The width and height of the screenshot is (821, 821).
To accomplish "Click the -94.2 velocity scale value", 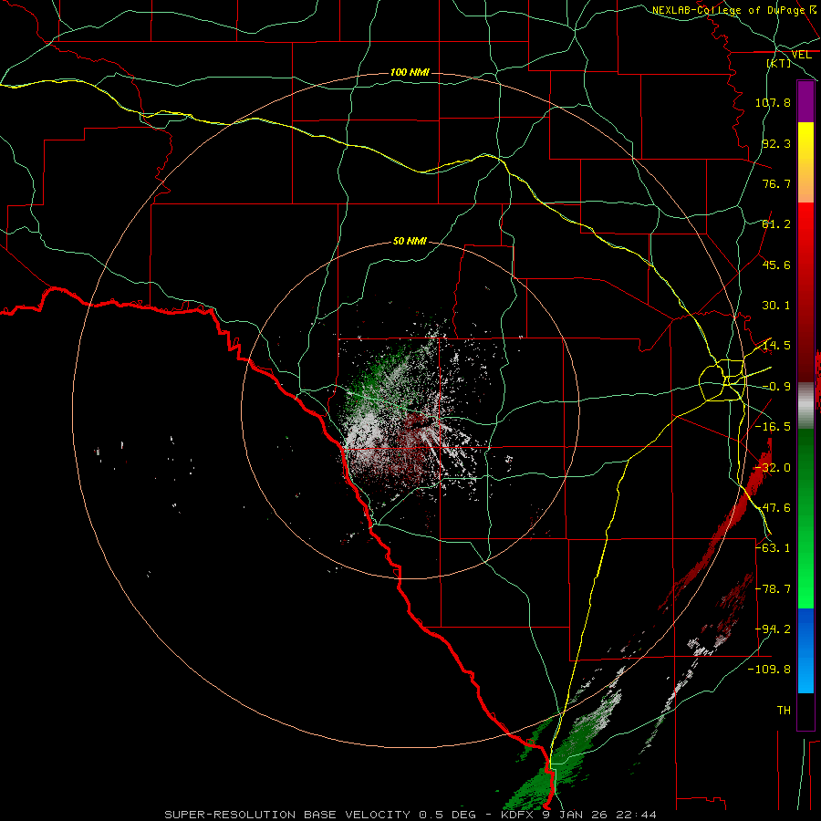I will coord(773,629).
